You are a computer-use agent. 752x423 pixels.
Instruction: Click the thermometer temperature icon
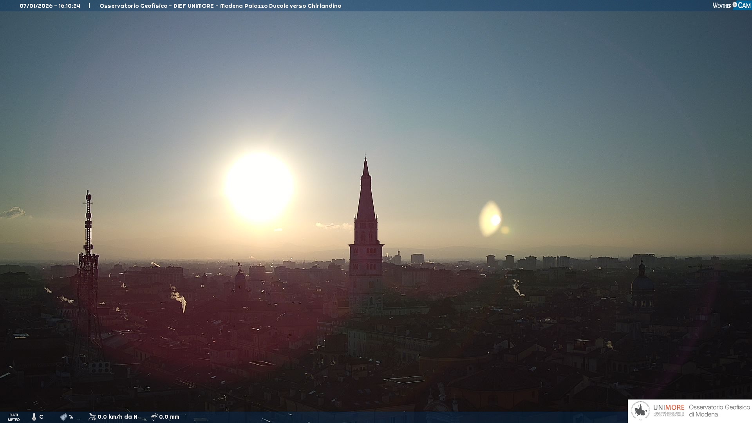click(34, 417)
